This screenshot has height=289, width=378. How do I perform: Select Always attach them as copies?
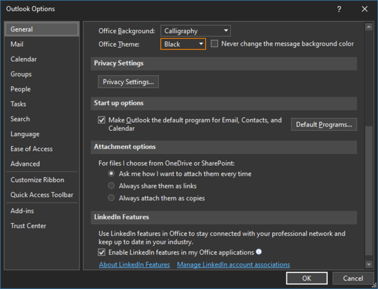tap(111, 198)
